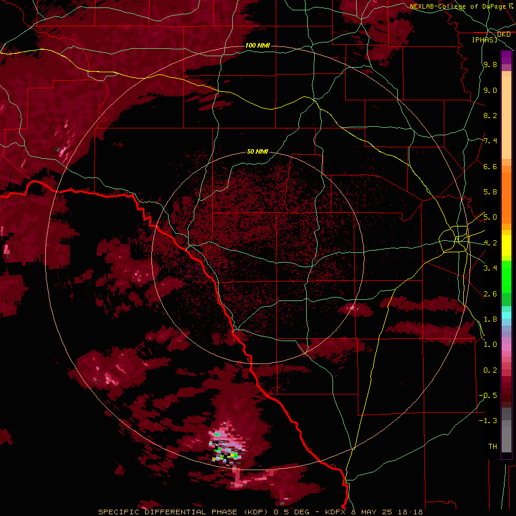Pick the orange segment of the color bar
The image size is (516, 516).
click(506, 197)
